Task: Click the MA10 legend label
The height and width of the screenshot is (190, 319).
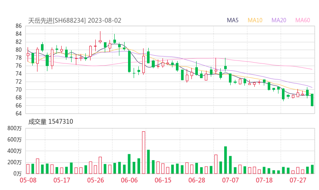Action: (x=255, y=20)
